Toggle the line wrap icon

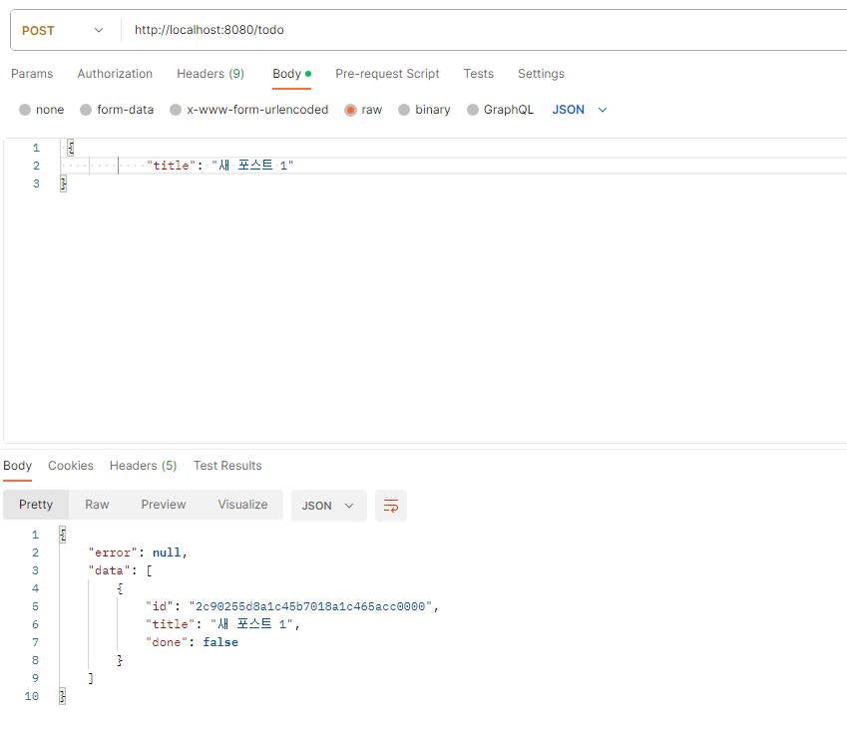(x=390, y=506)
